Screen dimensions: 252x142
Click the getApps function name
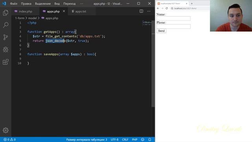(x=50, y=32)
